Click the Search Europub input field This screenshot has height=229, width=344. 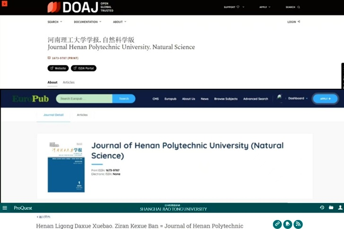[84, 99]
